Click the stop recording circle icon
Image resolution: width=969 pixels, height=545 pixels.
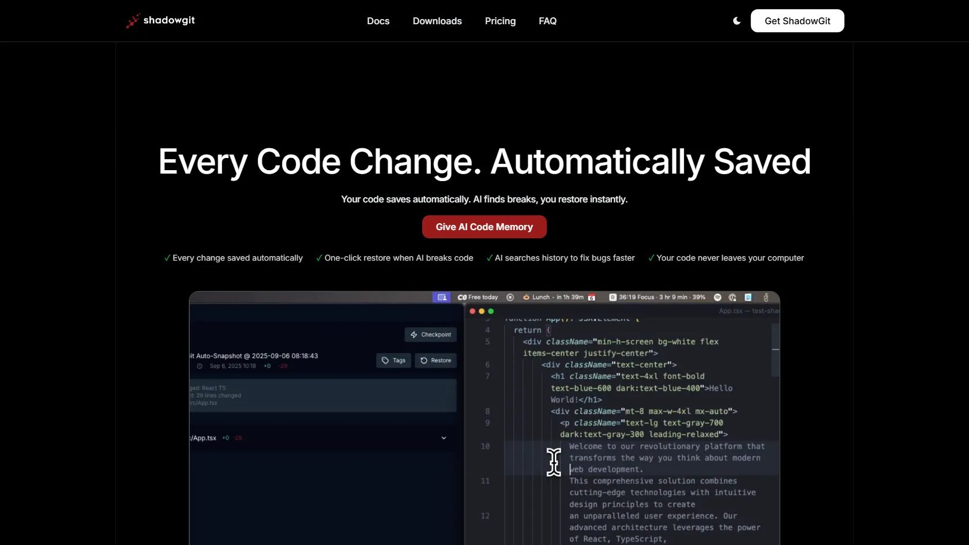510,298
